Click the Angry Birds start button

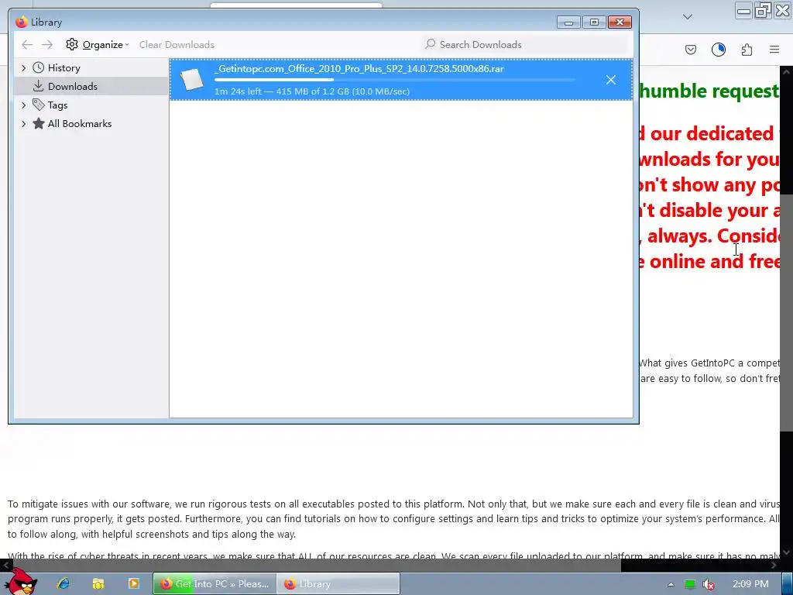point(20,581)
